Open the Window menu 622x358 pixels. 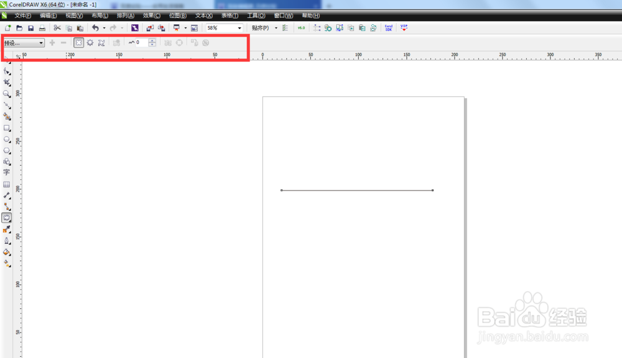(283, 16)
